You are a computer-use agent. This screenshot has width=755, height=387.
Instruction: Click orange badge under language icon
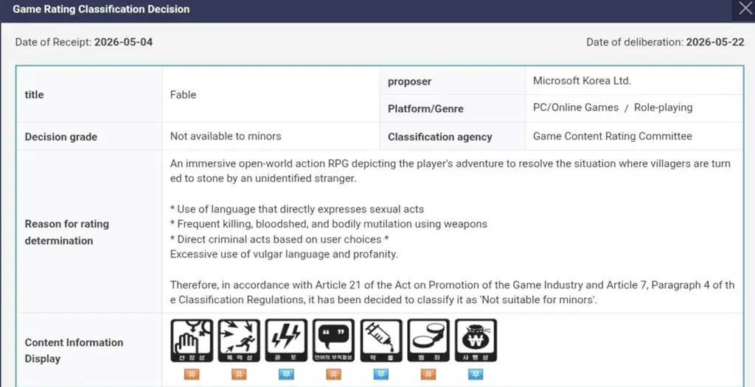(x=333, y=374)
